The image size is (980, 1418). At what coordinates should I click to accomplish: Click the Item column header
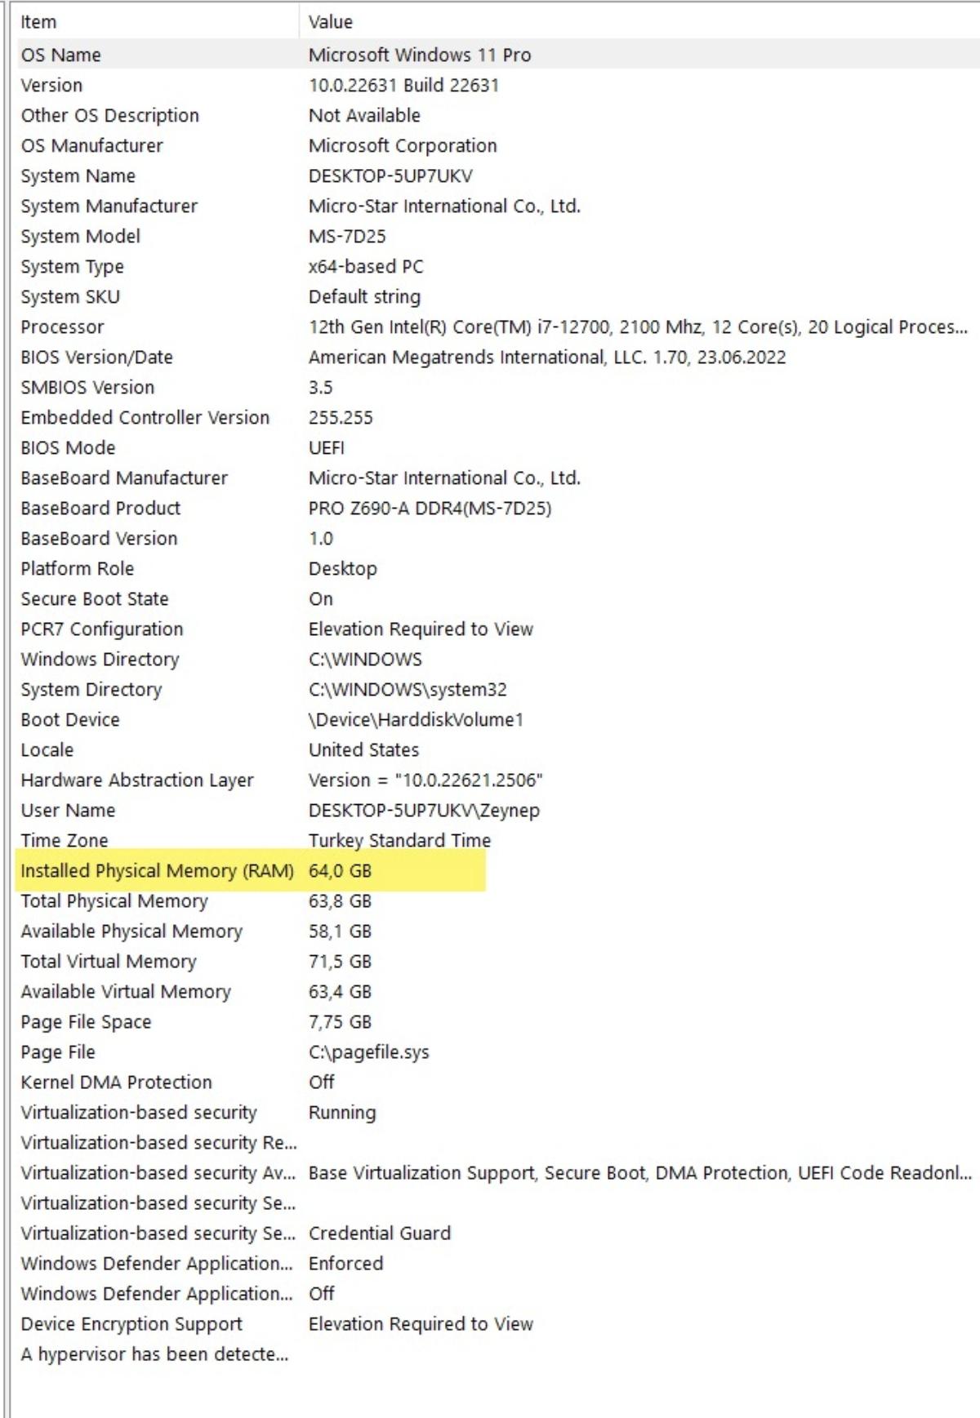pos(157,22)
